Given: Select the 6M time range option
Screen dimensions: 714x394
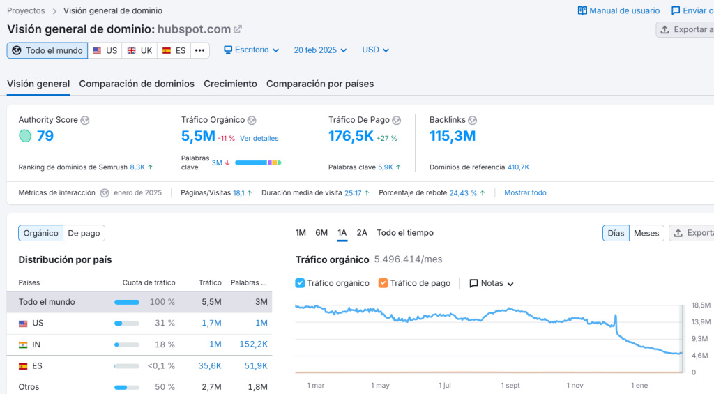Looking at the screenshot, I should tap(321, 233).
